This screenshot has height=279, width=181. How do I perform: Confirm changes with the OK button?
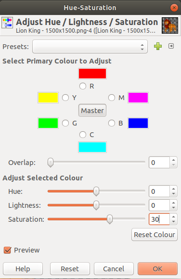(x=157, y=269)
